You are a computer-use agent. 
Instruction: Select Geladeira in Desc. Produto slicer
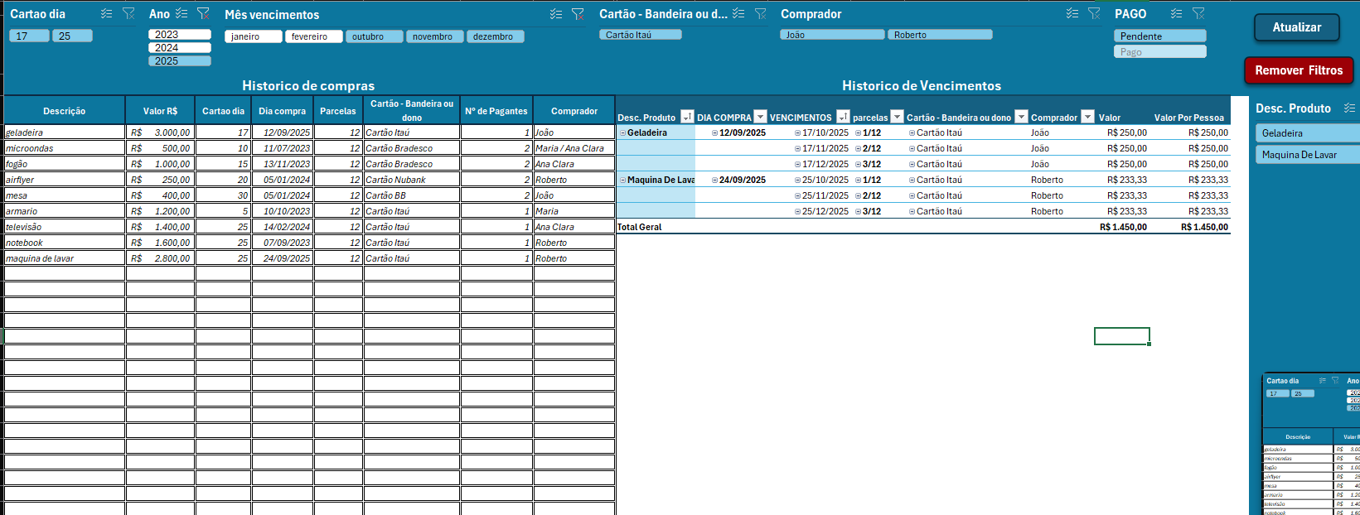[1306, 133]
